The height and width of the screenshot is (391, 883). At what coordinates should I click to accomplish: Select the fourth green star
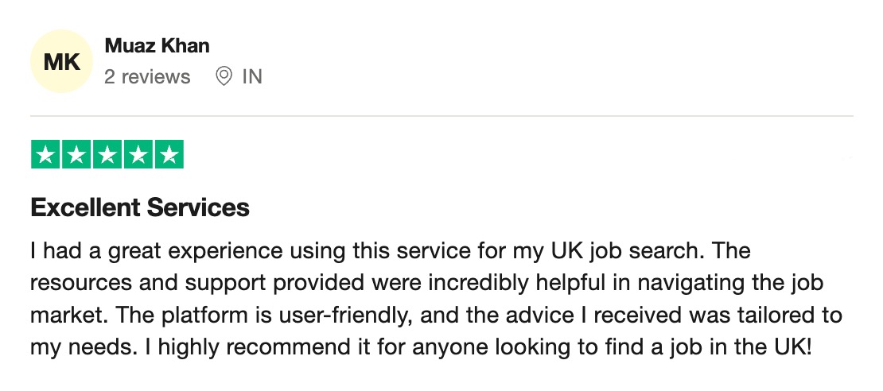pyautogui.click(x=138, y=154)
